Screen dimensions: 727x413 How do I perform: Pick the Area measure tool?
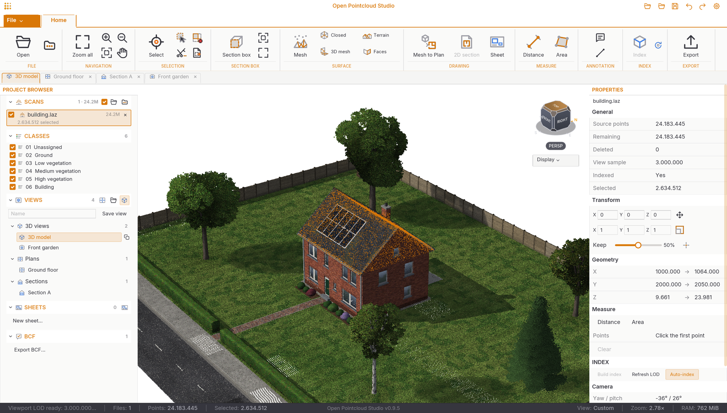point(561,46)
